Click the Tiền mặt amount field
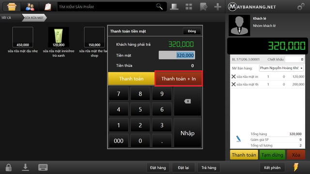 pos(177,55)
